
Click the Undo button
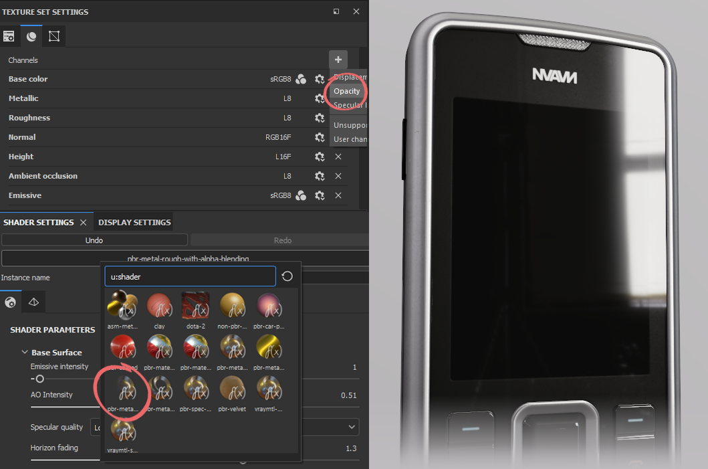[x=94, y=240]
